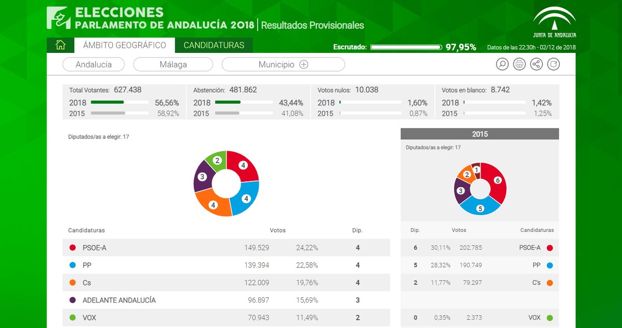Share results using the share icon
The width and height of the screenshot is (622, 328).
pos(536,64)
